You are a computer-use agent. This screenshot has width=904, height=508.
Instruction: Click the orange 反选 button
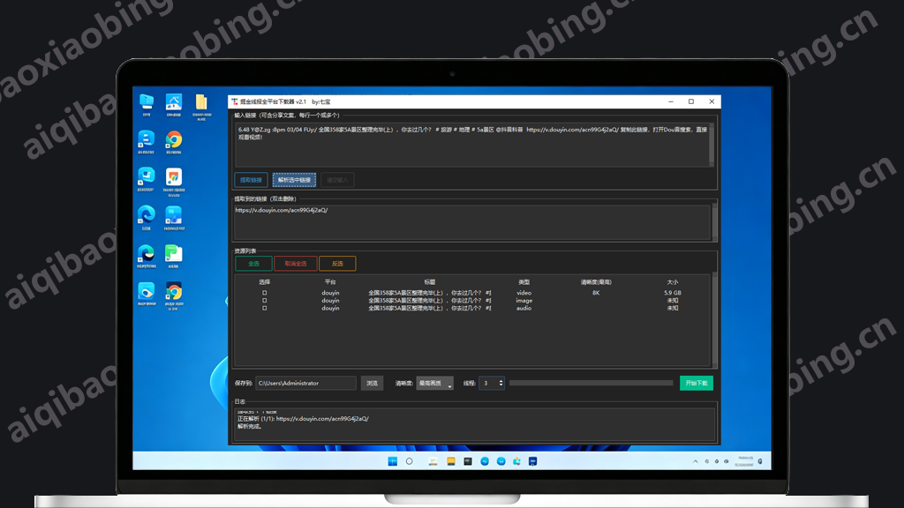[x=337, y=263]
